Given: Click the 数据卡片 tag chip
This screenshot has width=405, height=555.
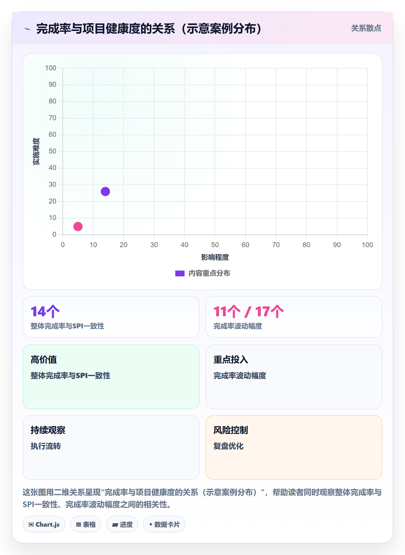Looking at the screenshot, I should [164, 524].
